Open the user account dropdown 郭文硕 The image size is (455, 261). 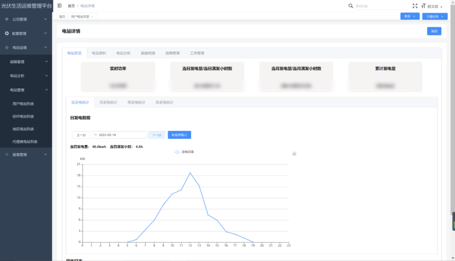(435, 6)
